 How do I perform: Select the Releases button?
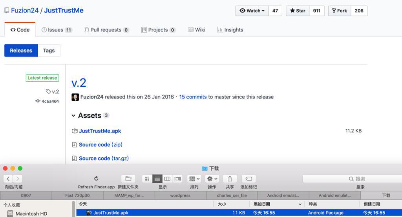(21, 51)
